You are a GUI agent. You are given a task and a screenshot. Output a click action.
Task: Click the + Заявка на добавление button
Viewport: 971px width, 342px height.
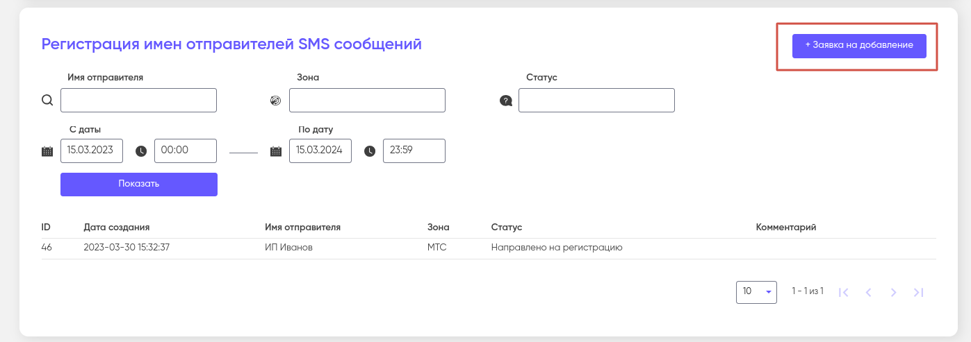click(859, 46)
